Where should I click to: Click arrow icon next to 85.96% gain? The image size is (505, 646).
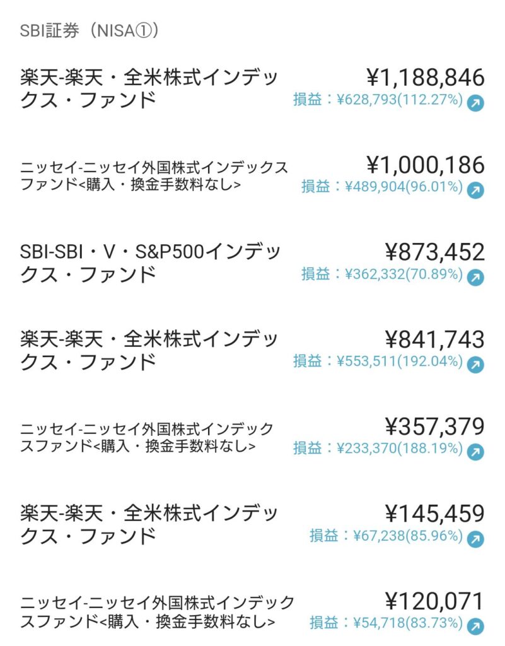pos(475,539)
